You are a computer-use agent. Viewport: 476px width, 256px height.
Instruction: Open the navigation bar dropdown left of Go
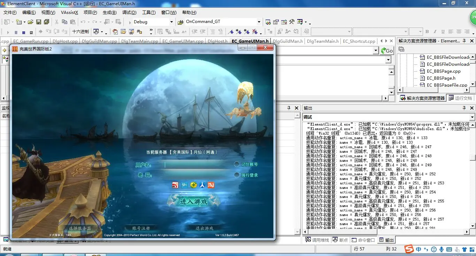376,50
